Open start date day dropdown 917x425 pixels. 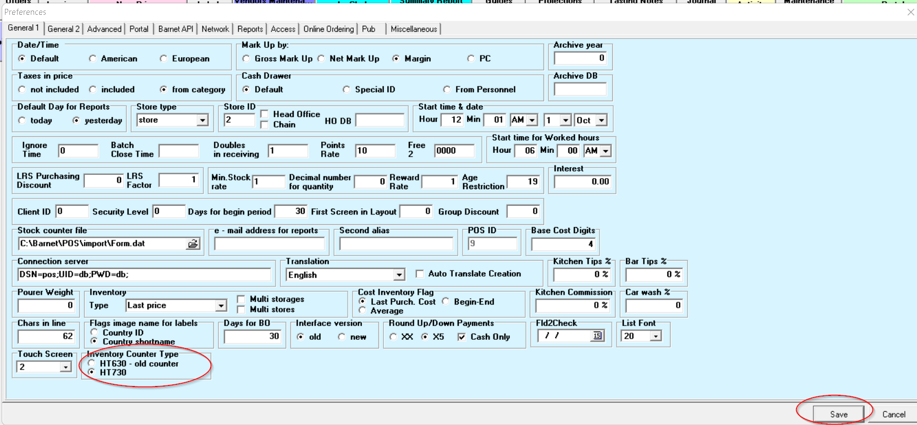(x=565, y=120)
